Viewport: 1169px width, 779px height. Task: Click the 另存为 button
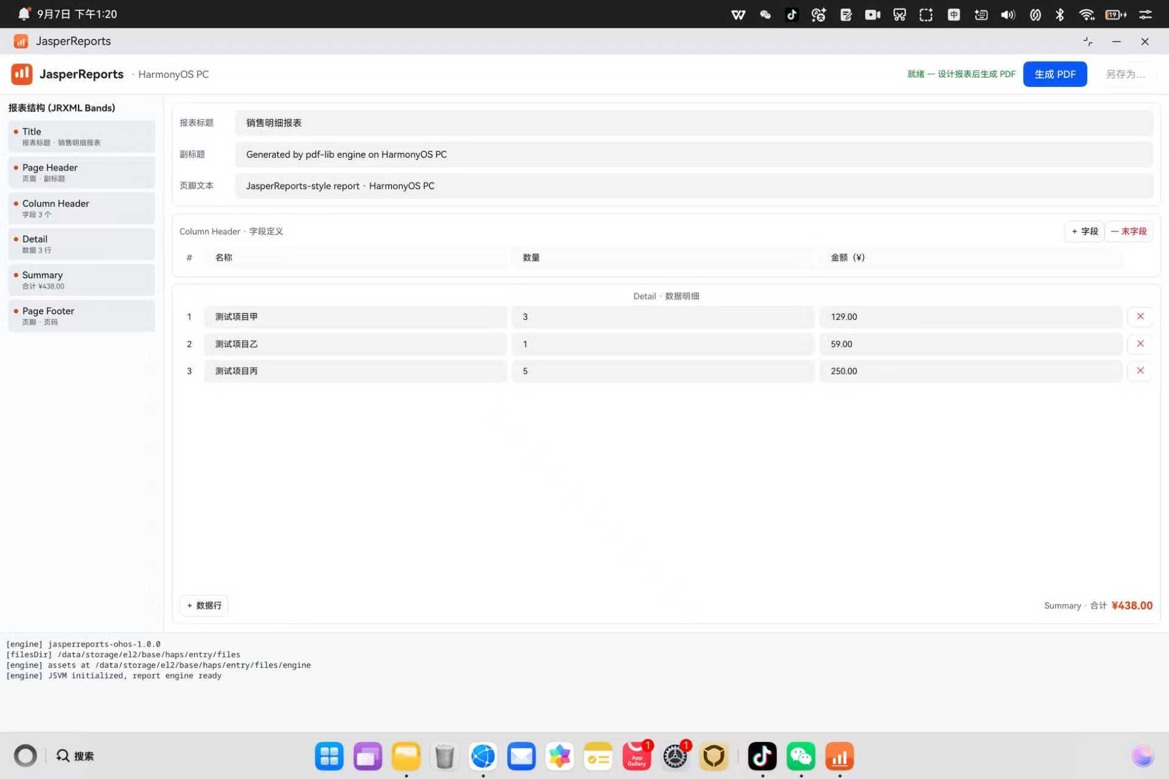tap(1125, 74)
